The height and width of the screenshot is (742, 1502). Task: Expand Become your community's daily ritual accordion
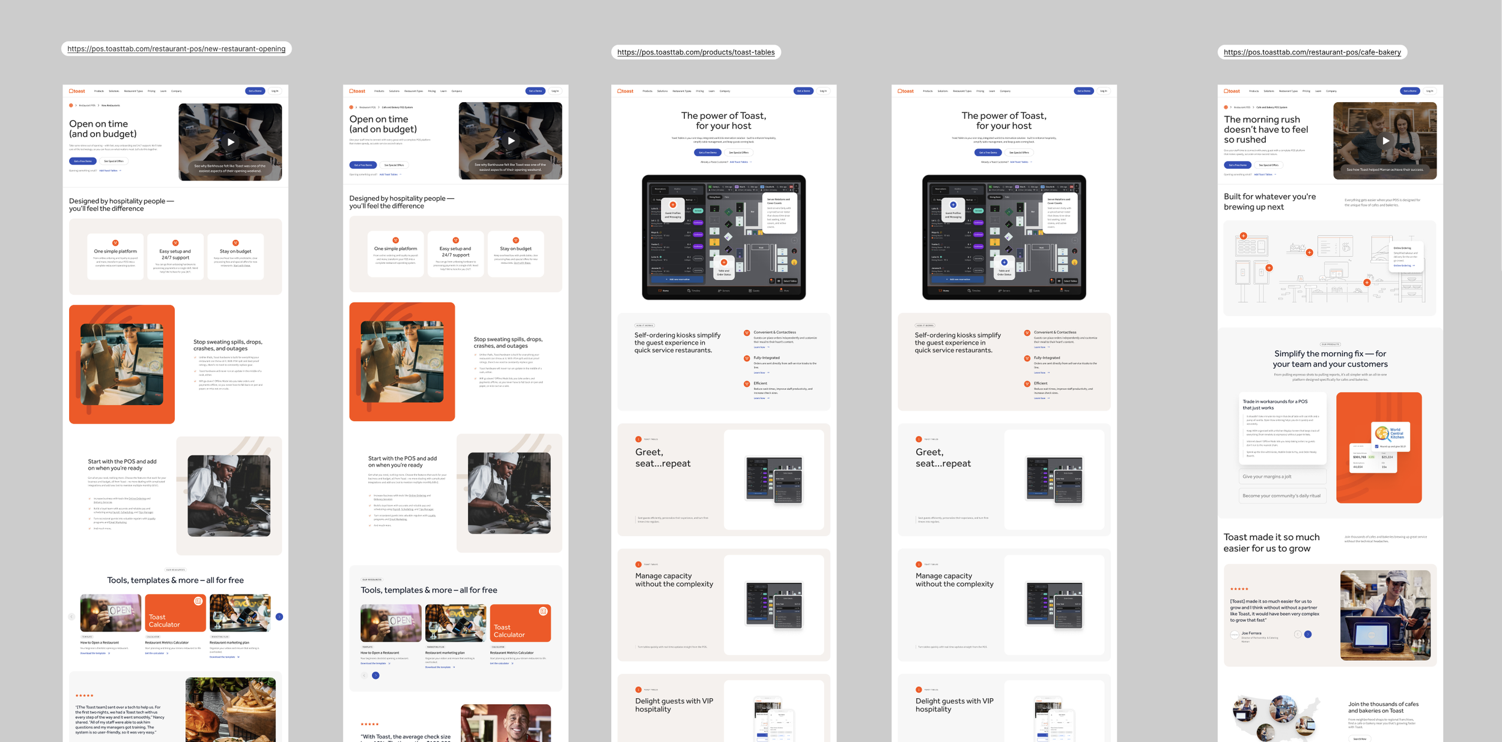point(1282,496)
